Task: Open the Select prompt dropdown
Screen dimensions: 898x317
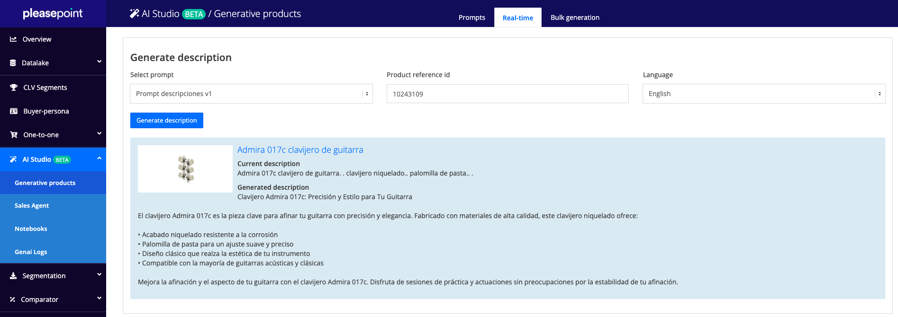Action: coord(251,94)
